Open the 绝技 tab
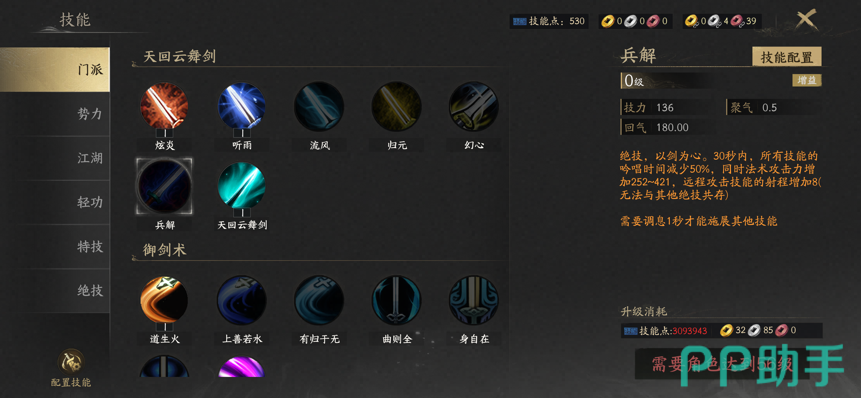861x398 pixels. tap(55, 290)
